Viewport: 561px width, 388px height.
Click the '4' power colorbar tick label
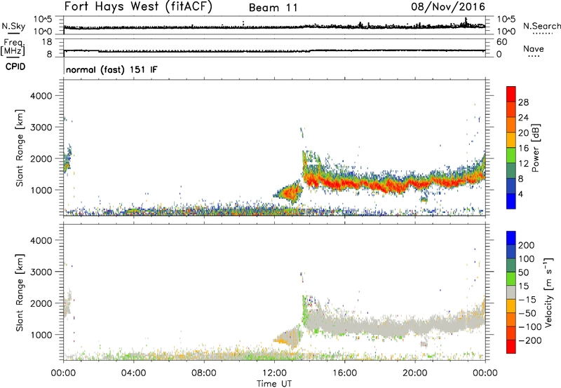pos(520,195)
